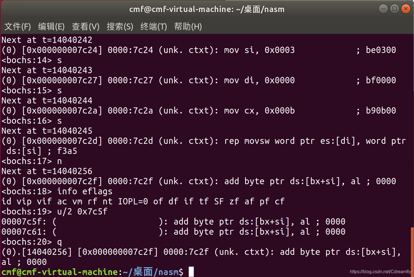Viewport: 414px width, 277px height.
Task: Open the 终端(T) menu
Action: [154, 27]
